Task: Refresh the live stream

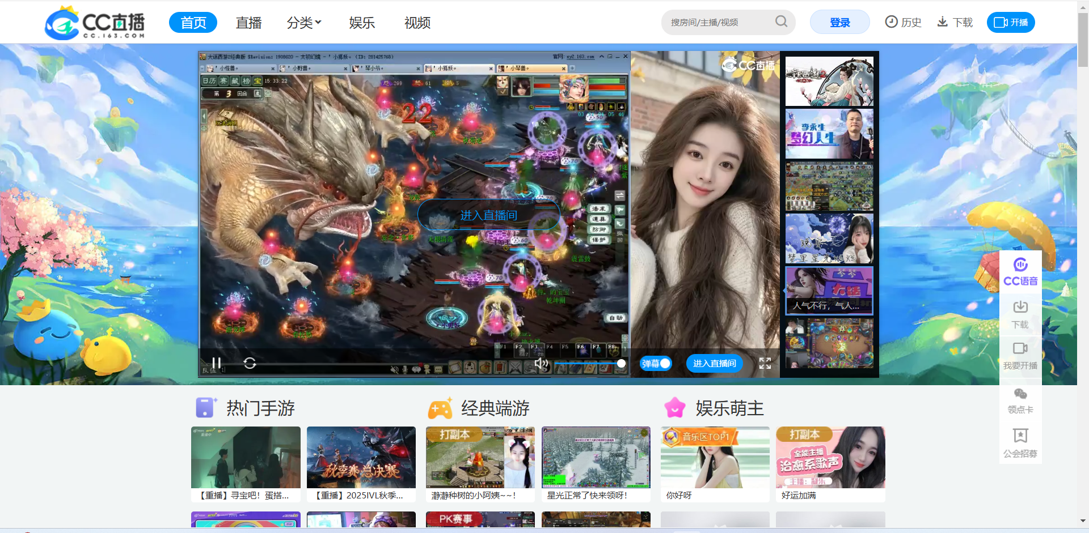Action: coord(250,363)
